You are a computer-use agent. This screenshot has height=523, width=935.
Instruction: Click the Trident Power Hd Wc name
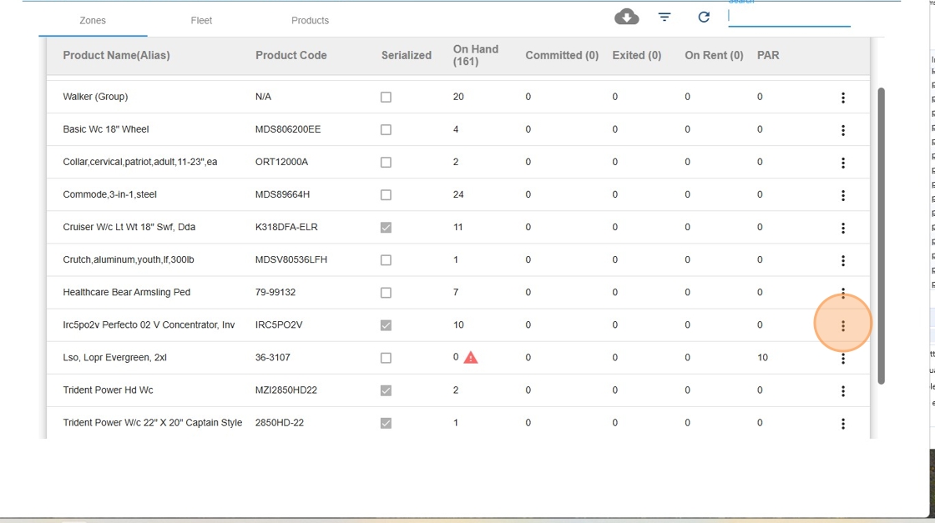pos(108,390)
